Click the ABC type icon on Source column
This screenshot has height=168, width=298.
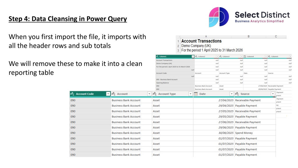[x=237, y=94]
